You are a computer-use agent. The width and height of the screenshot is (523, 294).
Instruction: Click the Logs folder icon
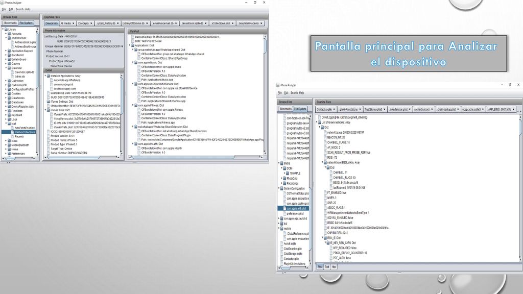coord(9,119)
